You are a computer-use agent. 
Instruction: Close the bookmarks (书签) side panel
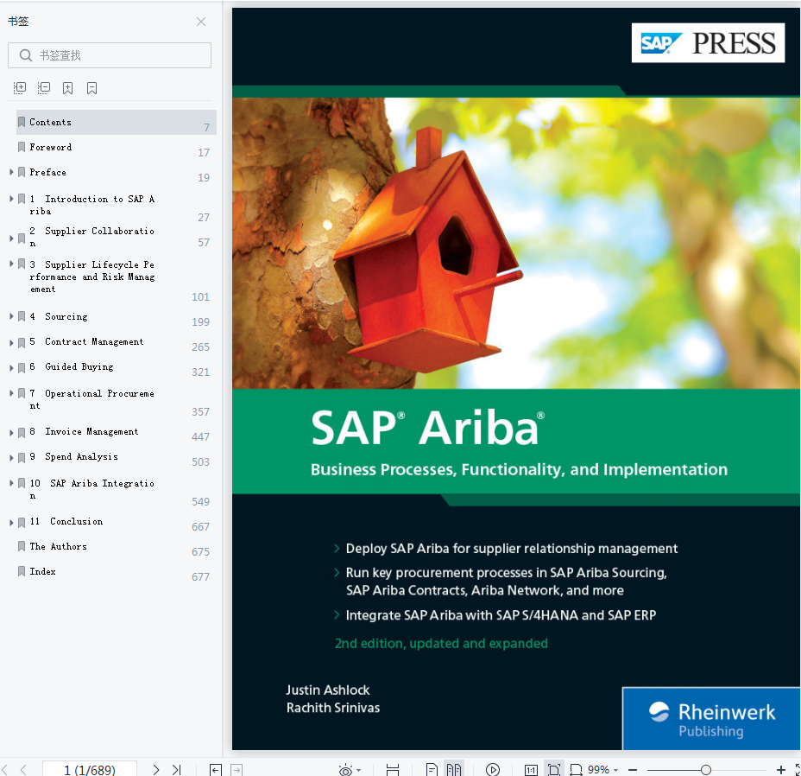(x=201, y=22)
